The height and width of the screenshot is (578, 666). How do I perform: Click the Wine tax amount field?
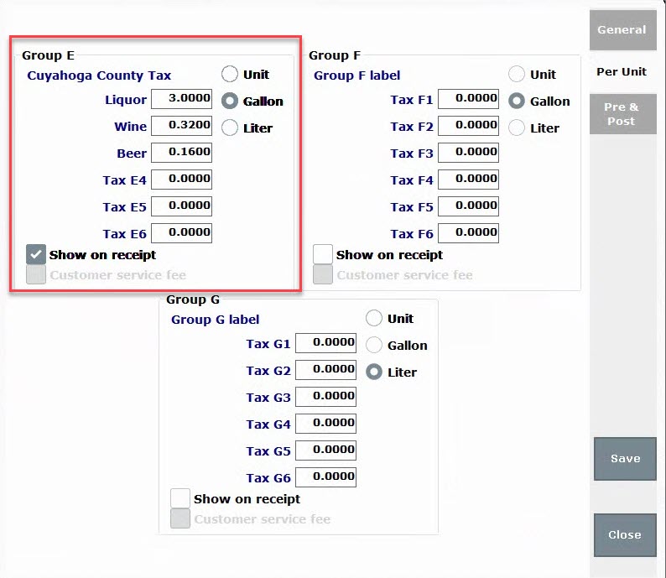click(x=181, y=125)
